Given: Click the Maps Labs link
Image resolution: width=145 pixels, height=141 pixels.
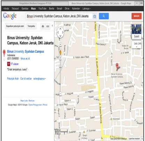Looking at the screenshot, I should tap(24, 101).
